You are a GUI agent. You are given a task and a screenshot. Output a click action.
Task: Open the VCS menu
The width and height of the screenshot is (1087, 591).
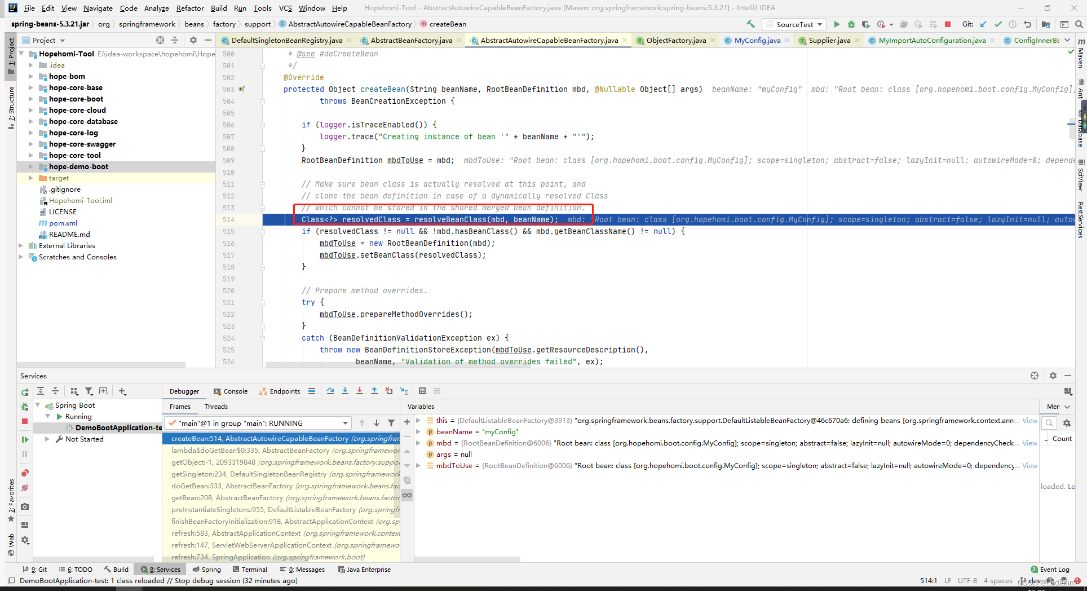pyautogui.click(x=285, y=8)
